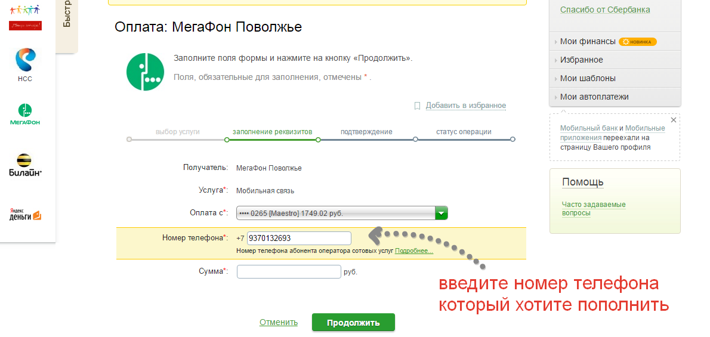Click the Отменить link
710x337 pixels.
point(279,322)
